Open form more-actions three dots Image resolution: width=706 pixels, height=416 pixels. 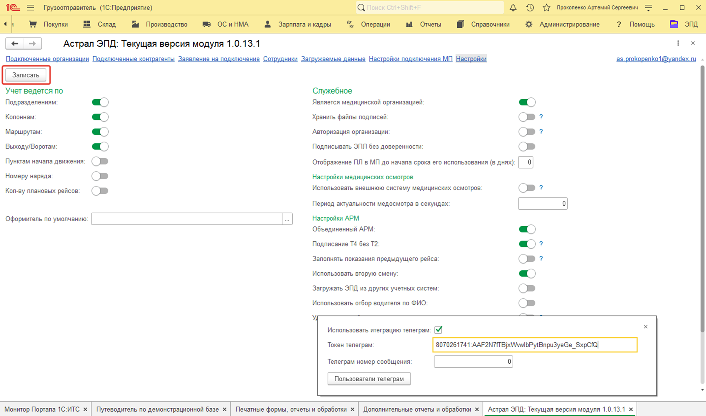point(678,43)
